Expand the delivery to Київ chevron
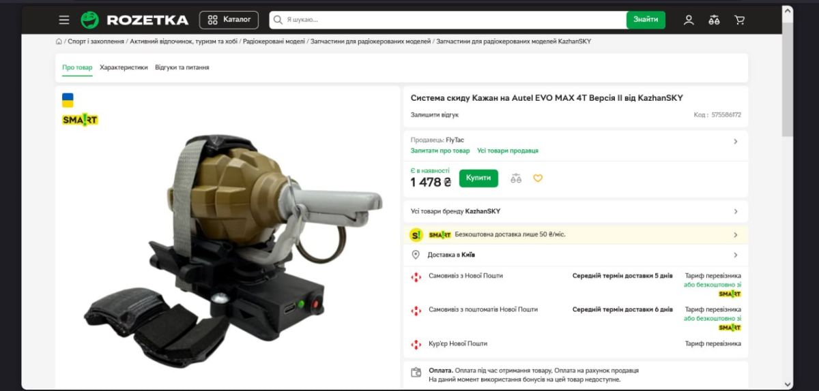The image size is (819, 391). 735,255
